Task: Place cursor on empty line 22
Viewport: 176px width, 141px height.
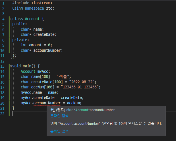Action: [94, 114]
